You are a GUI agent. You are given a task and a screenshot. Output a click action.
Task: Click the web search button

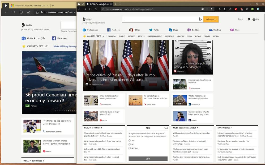[x=211, y=19]
